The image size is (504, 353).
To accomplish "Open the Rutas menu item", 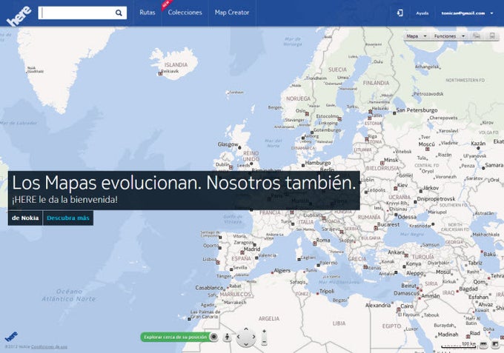I will pyautogui.click(x=147, y=13).
